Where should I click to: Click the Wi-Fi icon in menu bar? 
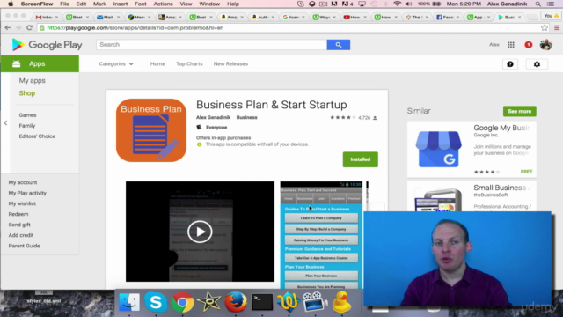[397, 4]
